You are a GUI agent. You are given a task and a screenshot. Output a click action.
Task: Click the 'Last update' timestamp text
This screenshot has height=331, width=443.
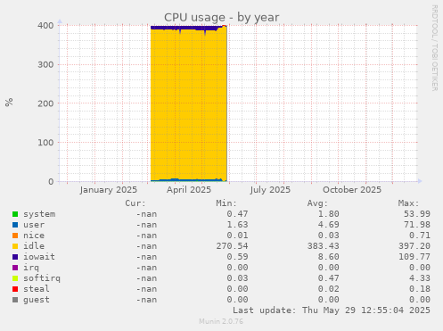click(332, 310)
